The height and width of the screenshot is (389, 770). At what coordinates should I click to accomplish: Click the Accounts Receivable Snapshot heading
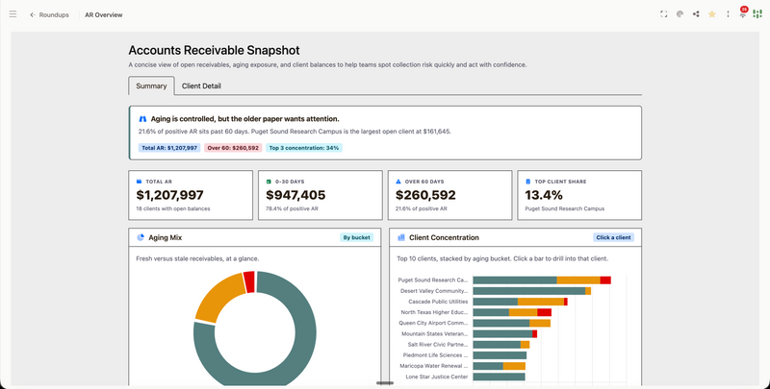point(214,50)
